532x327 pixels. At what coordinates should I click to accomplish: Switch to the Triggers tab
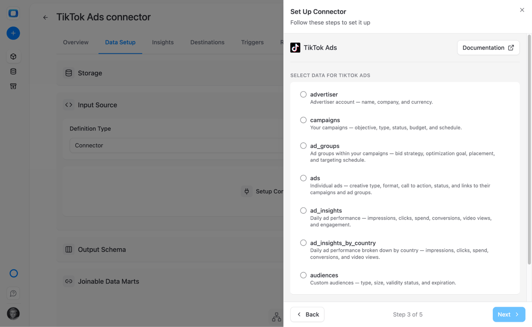pos(252,42)
